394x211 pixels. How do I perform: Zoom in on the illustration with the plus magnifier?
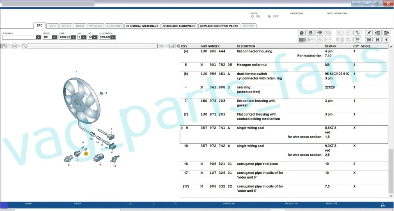click(x=5, y=46)
